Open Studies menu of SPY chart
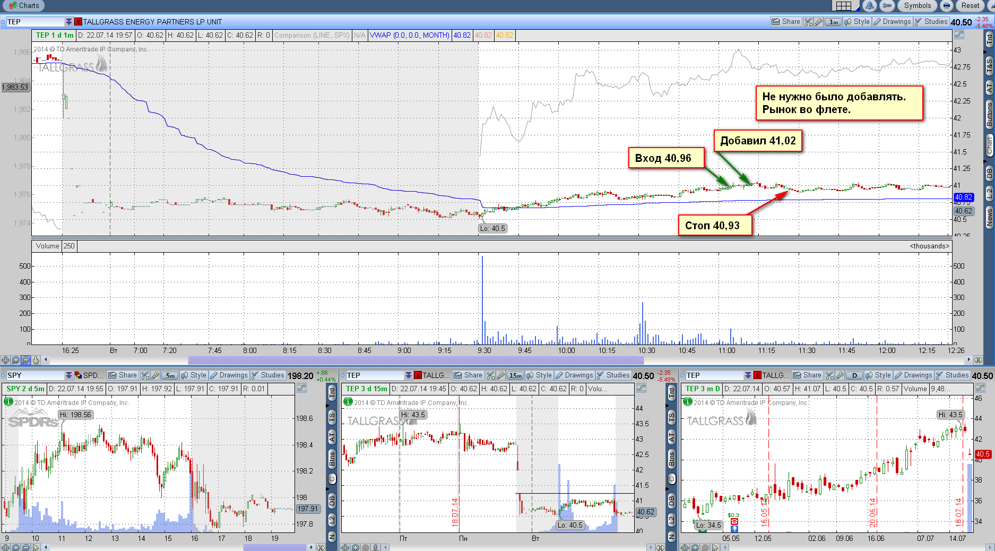The height and width of the screenshot is (551, 995). (268, 375)
